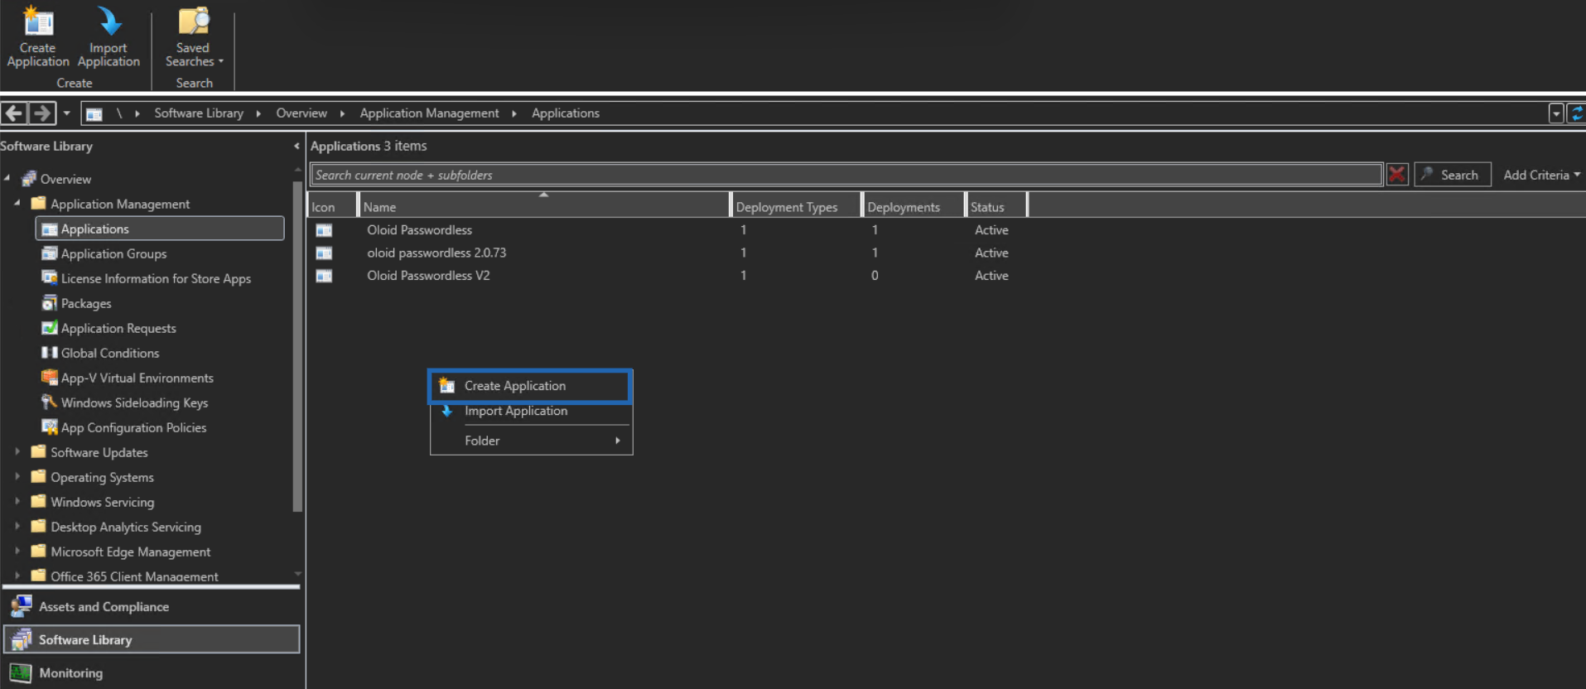This screenshot has height=689, width=1586.
Task: Switch to the Monitoring workspace
Action: click(152, 672)
